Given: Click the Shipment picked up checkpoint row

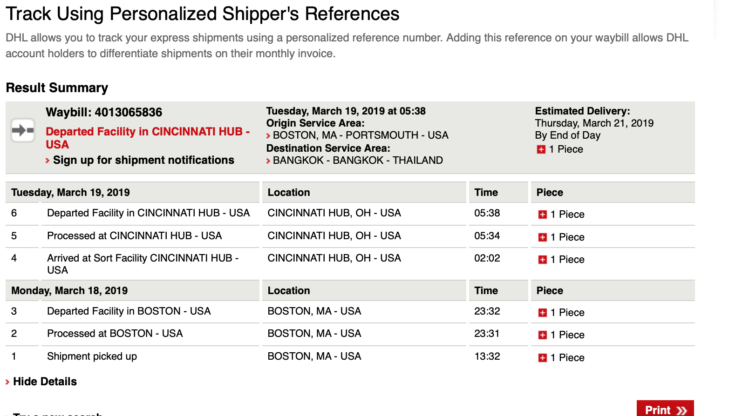Looking at the screenshot, I should [x=350, y=356].
